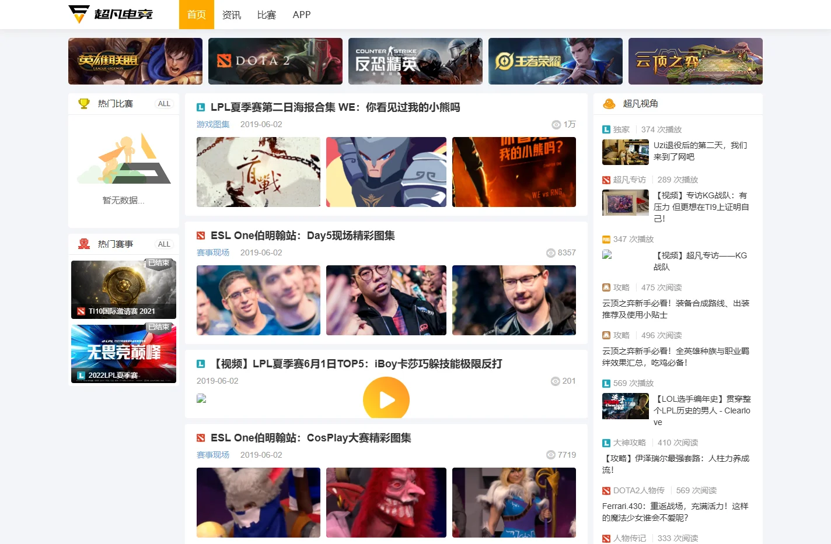Click the 攻略 icon beside 475 次阅读
Screen dimensions: 831x544
coord(606,287)
